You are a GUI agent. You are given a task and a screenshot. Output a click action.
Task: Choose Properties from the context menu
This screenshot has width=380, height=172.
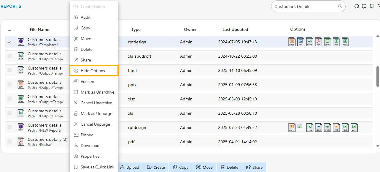point(90,156)
